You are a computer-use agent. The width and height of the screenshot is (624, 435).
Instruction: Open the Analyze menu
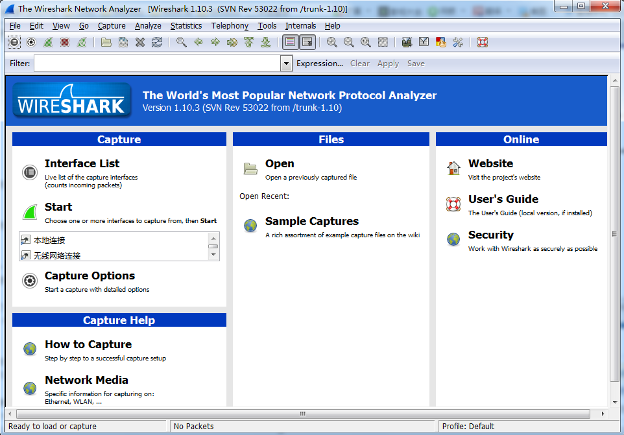[148, 26]
